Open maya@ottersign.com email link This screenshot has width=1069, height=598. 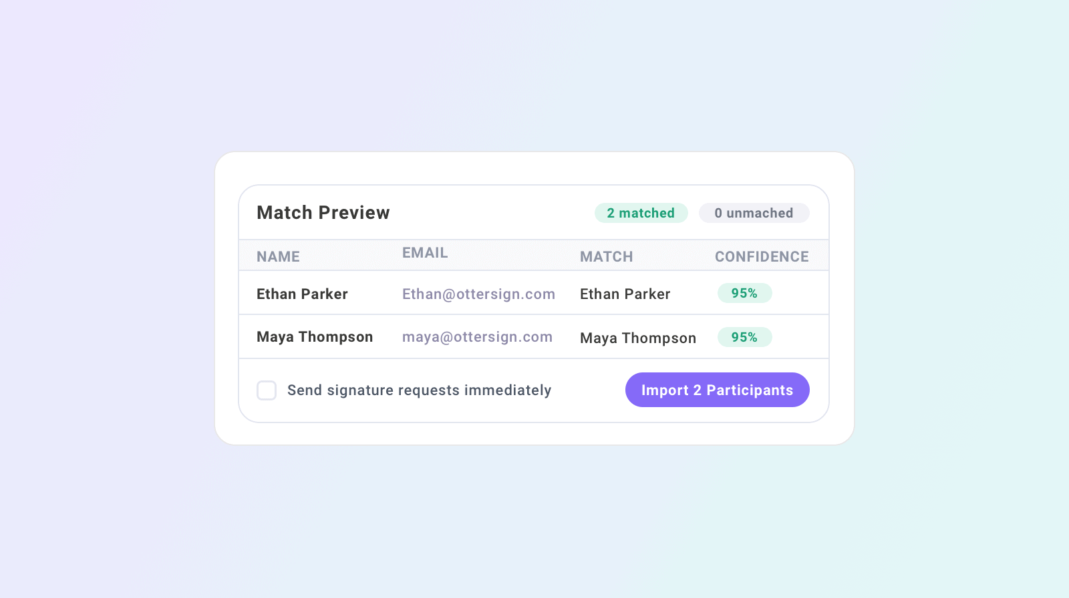477,337
